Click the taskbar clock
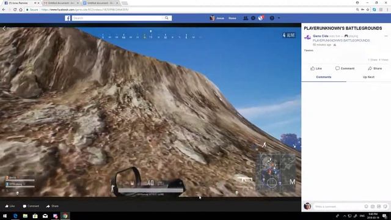This screenshot has width=391, height=220. click(x=373, y=216)
